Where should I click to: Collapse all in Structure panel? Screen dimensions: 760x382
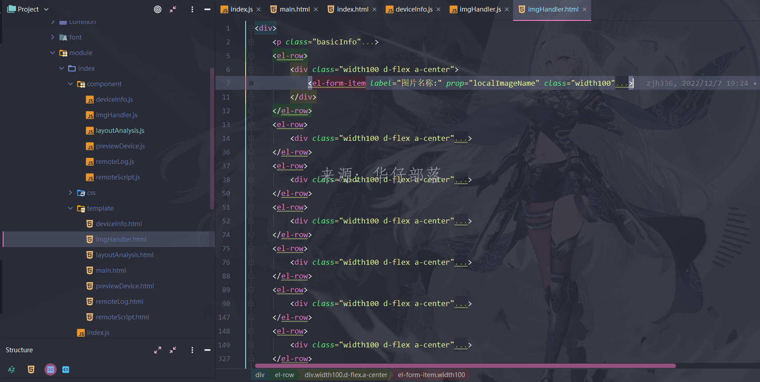tap(173, 350)
